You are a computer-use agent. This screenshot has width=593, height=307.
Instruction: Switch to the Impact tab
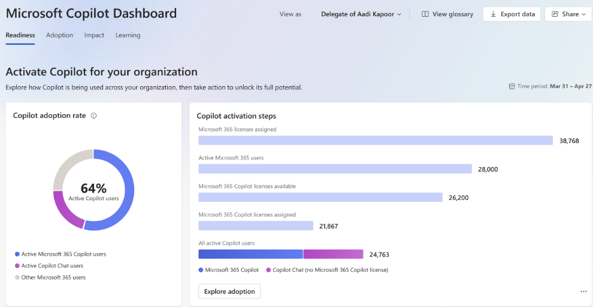point(94,35)
